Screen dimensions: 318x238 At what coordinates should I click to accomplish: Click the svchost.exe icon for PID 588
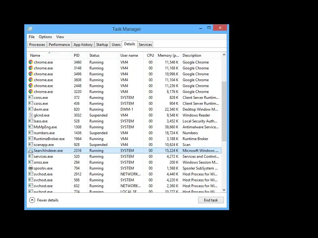[31, 179]
